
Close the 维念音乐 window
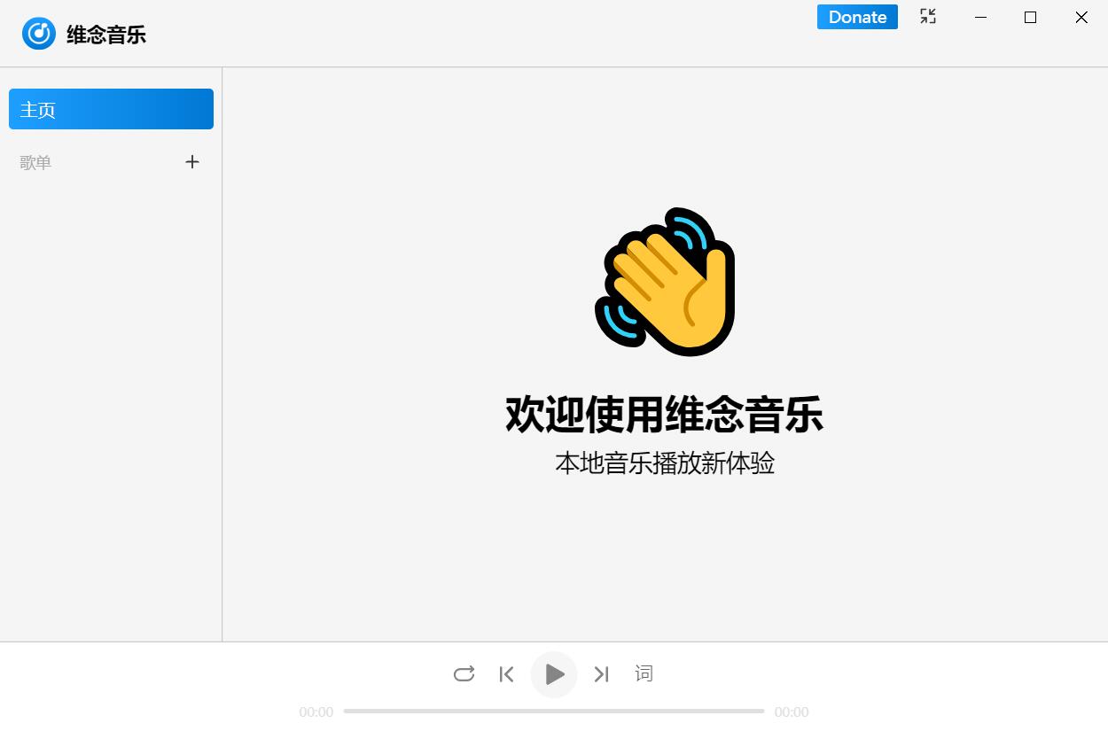1081,17
